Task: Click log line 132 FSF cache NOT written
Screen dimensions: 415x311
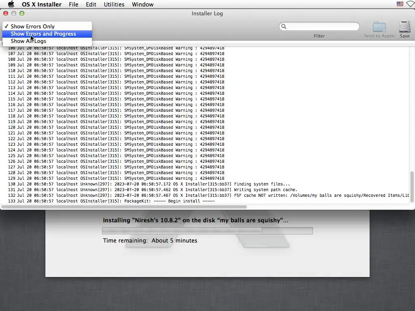Action: click(209, 196)
